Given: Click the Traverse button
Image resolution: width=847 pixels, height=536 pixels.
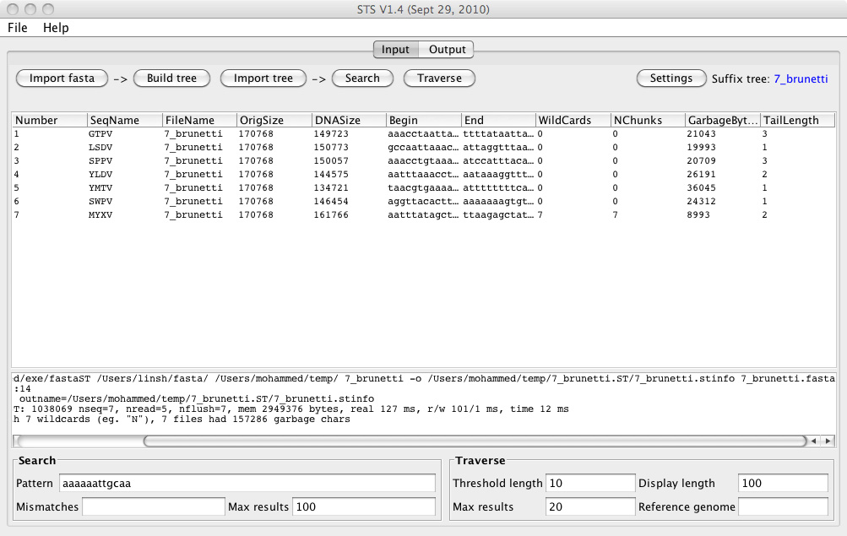Looking at the screenshot, I should 440,79.
